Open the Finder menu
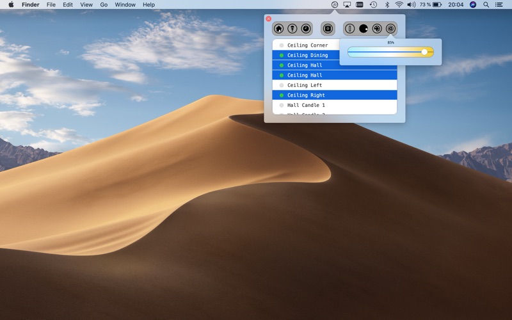Screen dimensions: 512x320 tap(30, 4)
